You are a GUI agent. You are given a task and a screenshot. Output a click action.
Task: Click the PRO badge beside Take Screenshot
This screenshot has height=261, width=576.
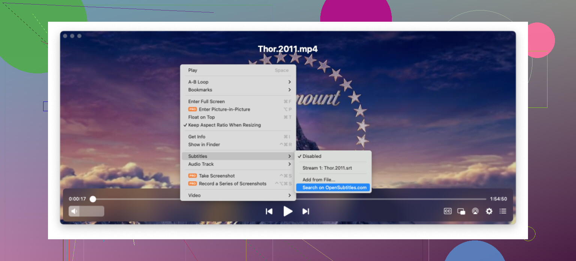point(192,176)
